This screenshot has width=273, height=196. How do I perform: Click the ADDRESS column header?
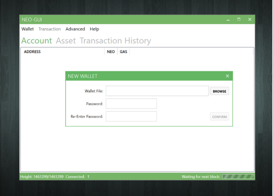[x=63, y=52]
